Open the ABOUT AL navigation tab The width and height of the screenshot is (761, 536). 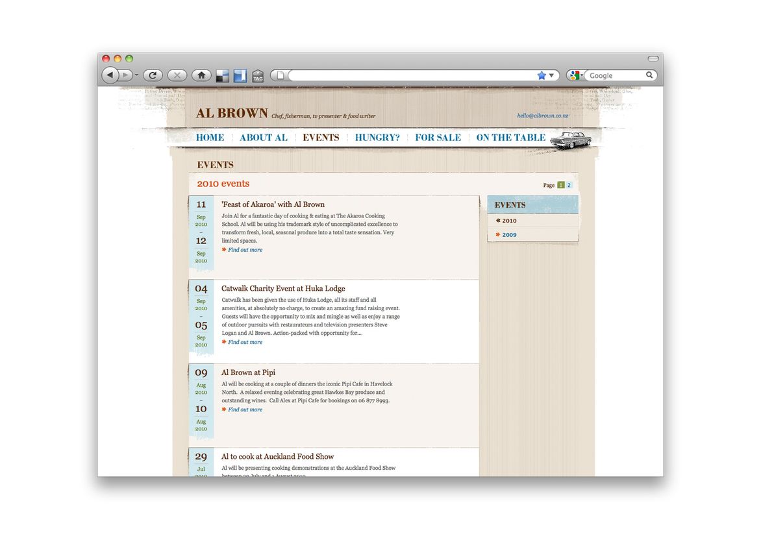263,138
